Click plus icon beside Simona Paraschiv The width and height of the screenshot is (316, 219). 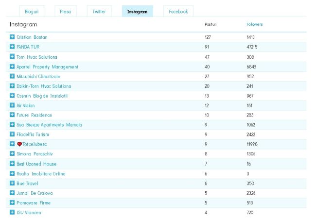[12, 153]
